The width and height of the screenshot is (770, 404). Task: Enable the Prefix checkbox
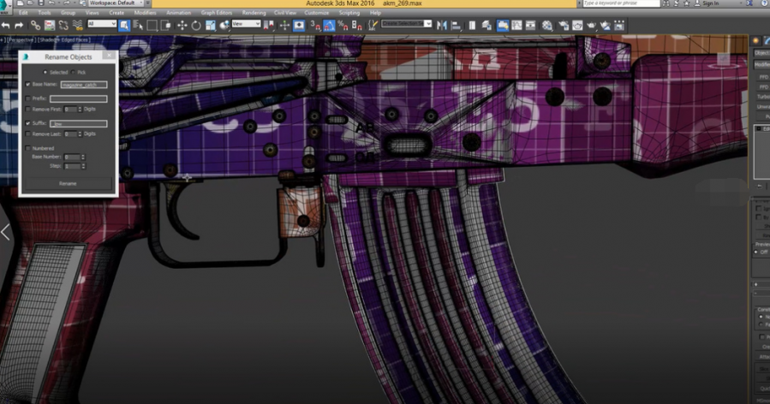click(x=27, y=98)
